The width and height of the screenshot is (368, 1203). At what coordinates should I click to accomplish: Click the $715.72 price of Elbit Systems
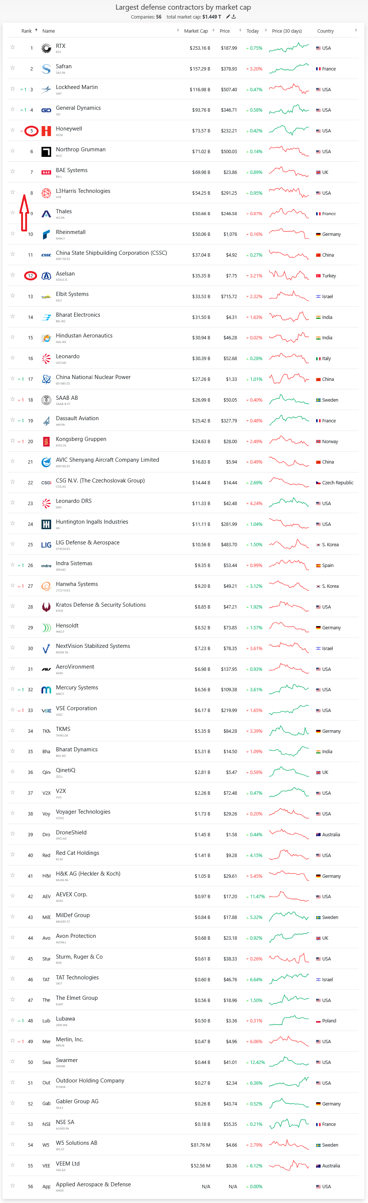click(x=229, y=297)
